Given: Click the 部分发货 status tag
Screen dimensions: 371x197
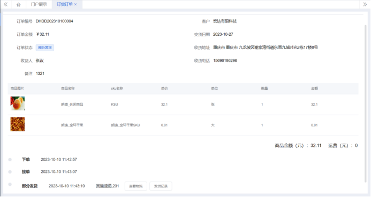Looking at the screenshot, I should click(45, 48).
